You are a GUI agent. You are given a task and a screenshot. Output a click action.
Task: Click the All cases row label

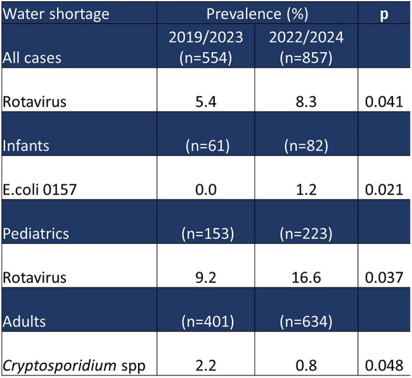pyautogui.click(x=79, y=46)
